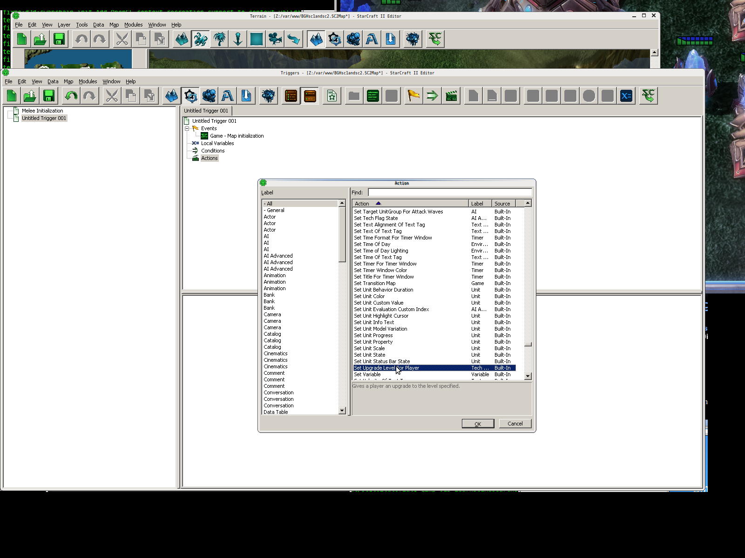Click the Undo arrow in the Triggers toolbar
Screen dimensions: 745x558
click(x=71, y=96)
